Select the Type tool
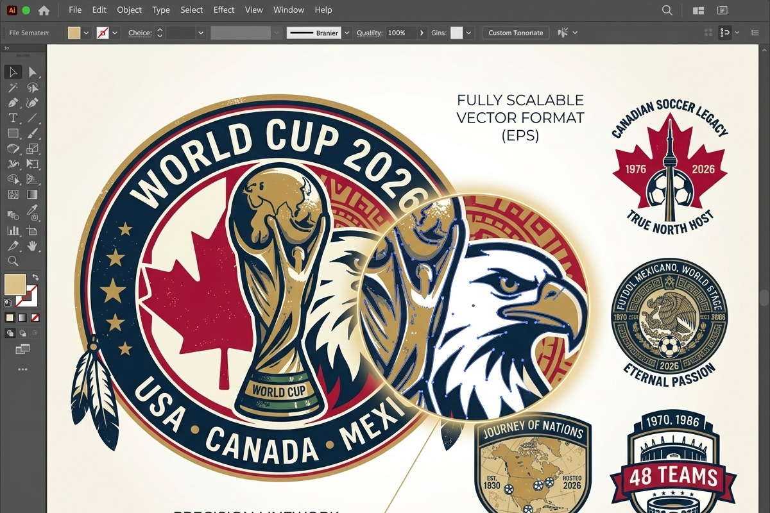The height and width of the screenshot is (513, 770). [13, 118]
